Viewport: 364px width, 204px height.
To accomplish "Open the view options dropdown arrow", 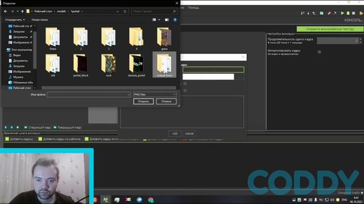I will (x=159, y=20).
